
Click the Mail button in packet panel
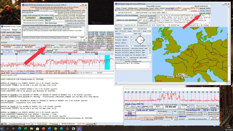coord(75,52)
